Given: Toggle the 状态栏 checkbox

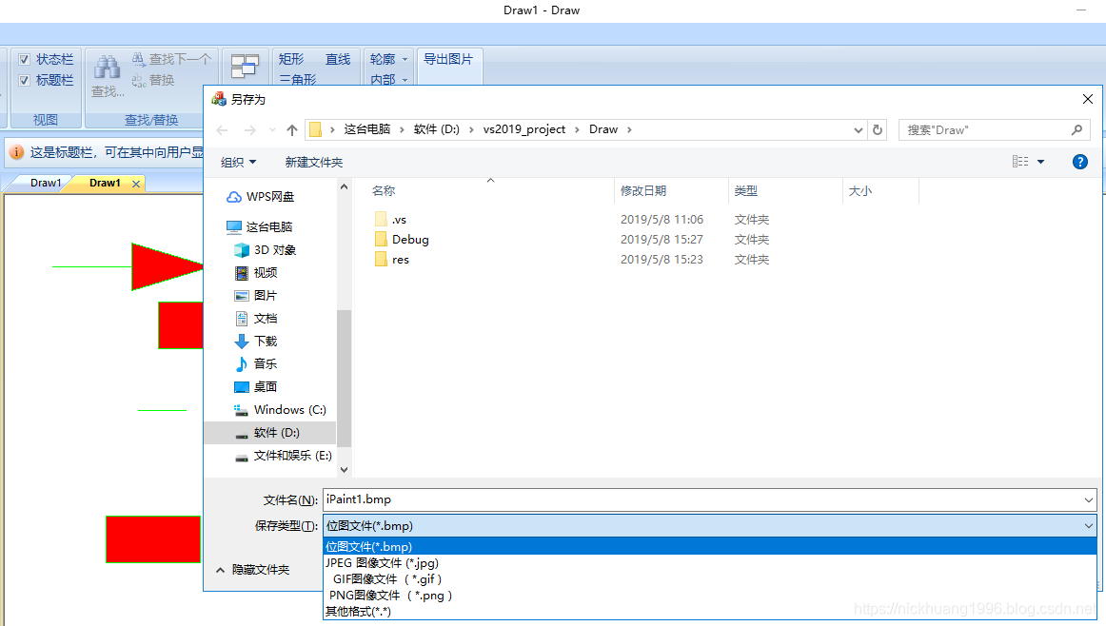Looking at the screenshot, I should (x=24, y=59).
